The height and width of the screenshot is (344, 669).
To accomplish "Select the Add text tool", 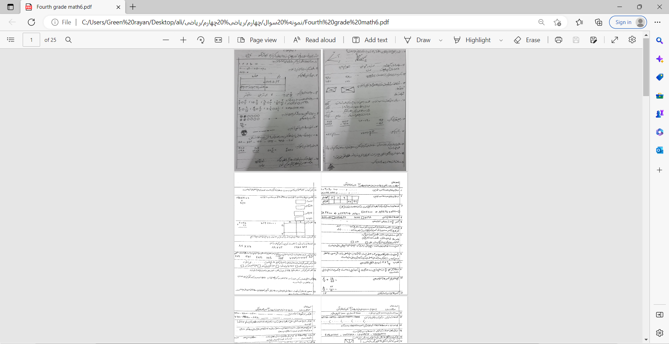I will 370,40.
